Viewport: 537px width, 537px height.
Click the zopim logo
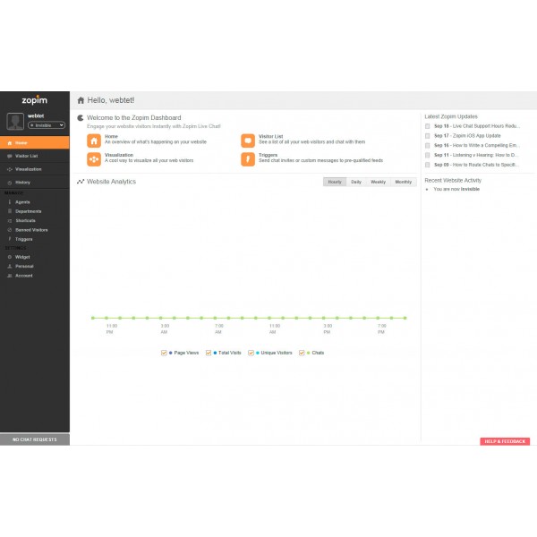tap(35, 100)
